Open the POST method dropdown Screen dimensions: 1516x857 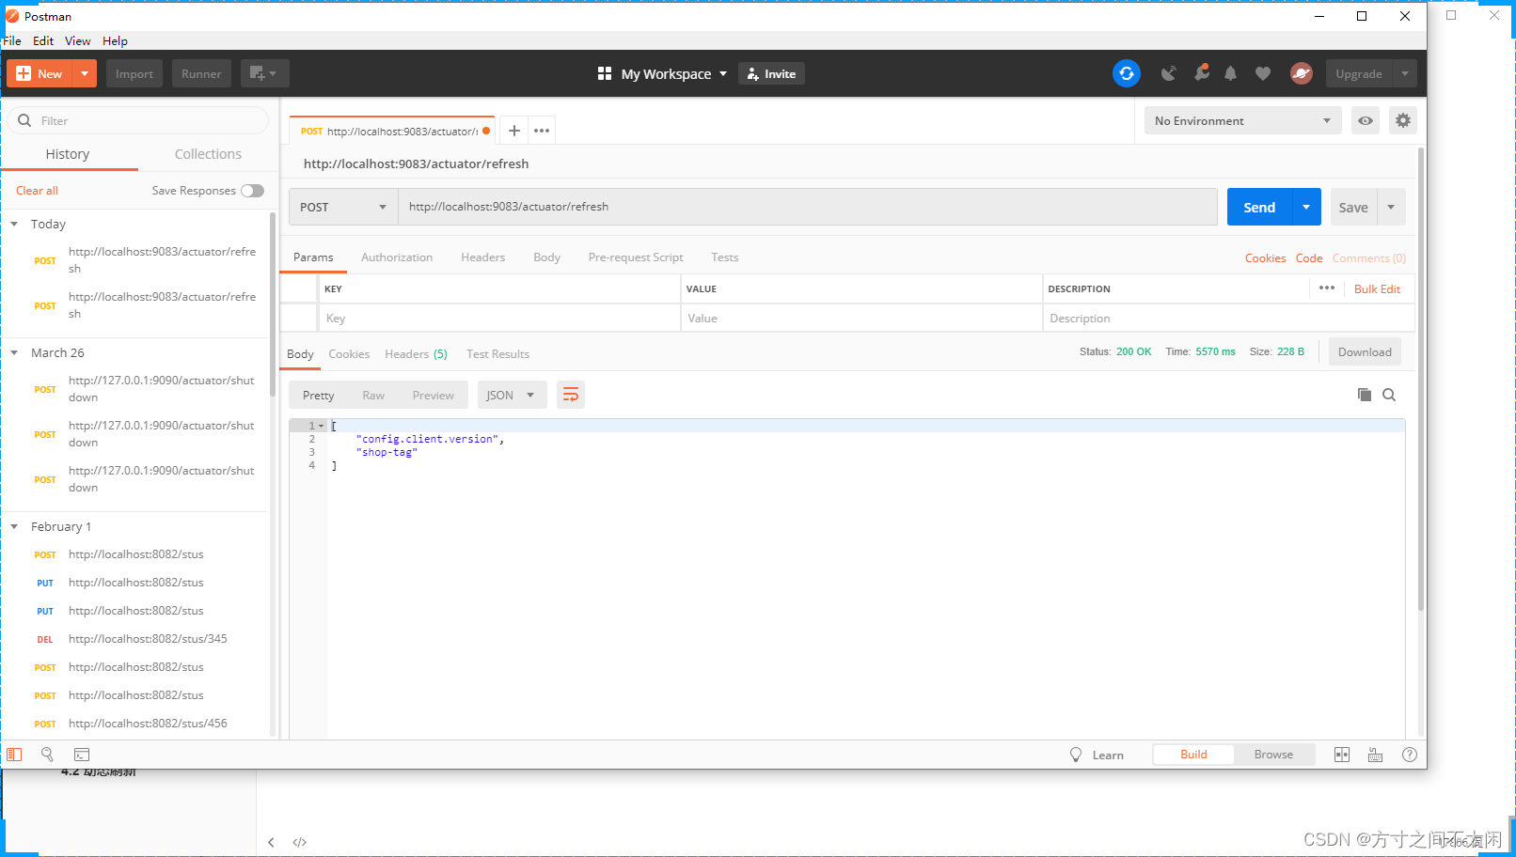(343, 207)
